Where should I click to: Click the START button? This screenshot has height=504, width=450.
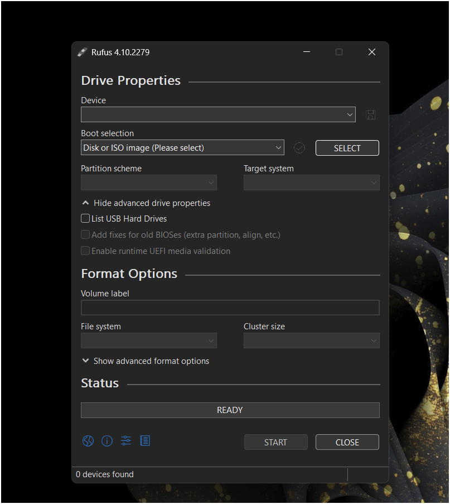coord(276,442)
